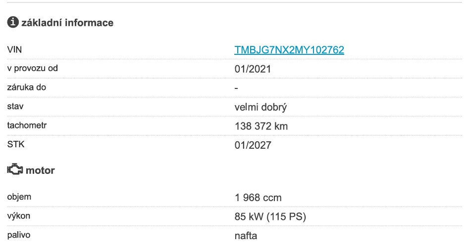The height and width of the screenshot is (252, 468).
Task: Select the 01/2027 STK date value
Action: point(253,145)
